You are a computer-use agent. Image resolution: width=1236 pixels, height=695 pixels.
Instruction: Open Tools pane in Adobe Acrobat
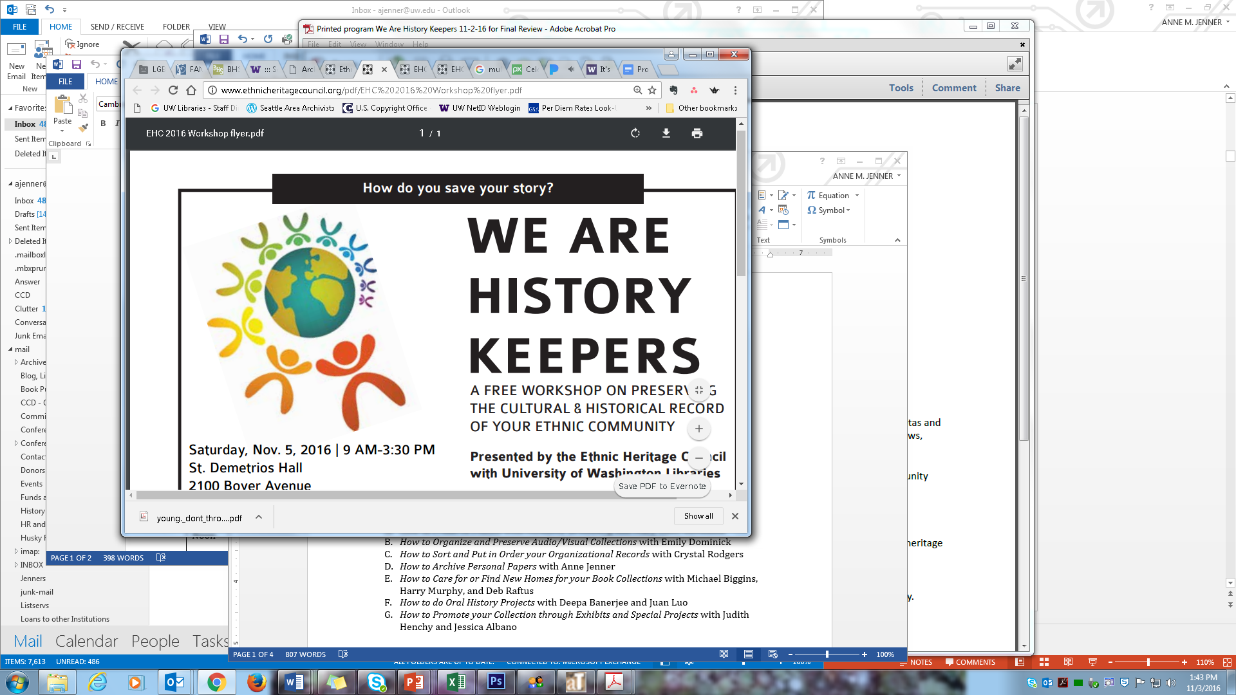click(901, 88)
